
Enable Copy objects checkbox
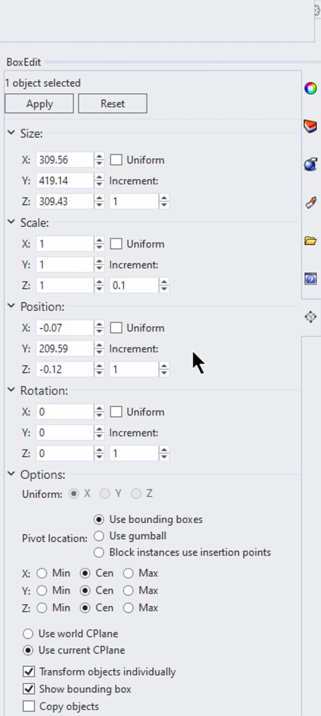pyautogui.click(x=29, y=706)
